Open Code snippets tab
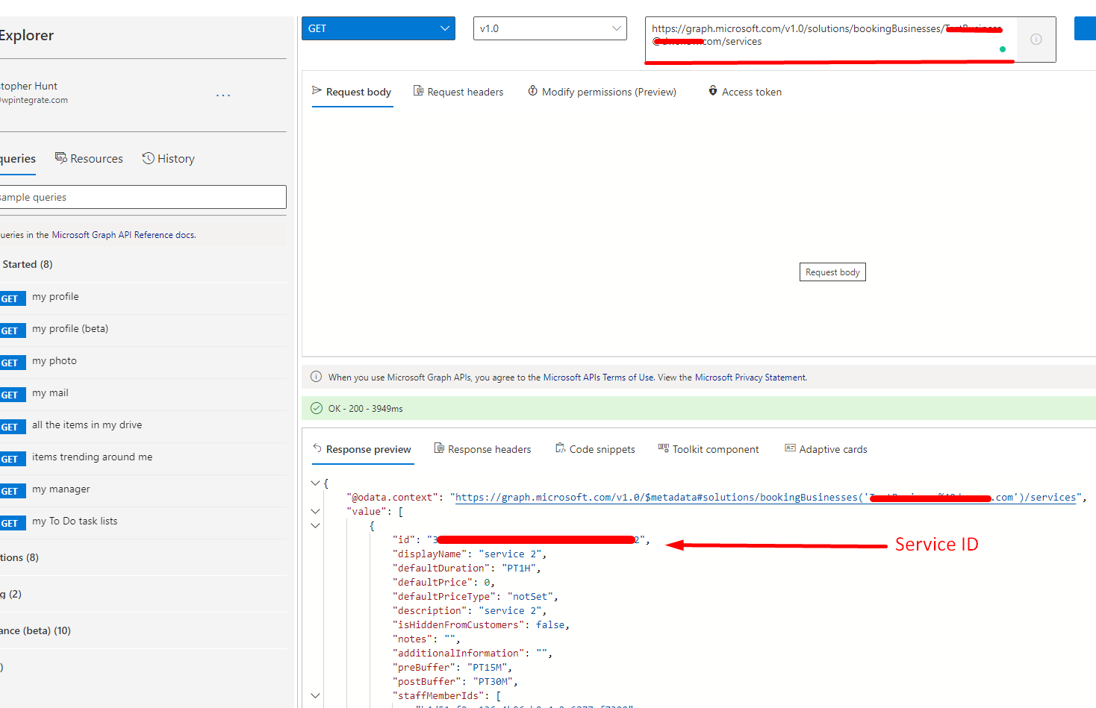Viewport: 1096px width, 708px height. point(595,449)
